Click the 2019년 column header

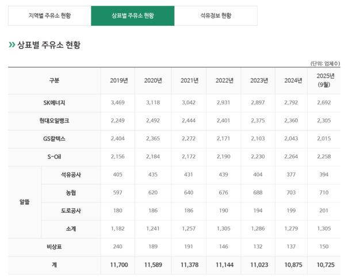tap(119, 81)
